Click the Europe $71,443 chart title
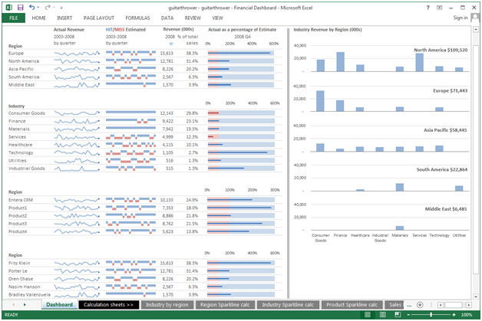Screen dimensions: 482x321 click(450, 91)
